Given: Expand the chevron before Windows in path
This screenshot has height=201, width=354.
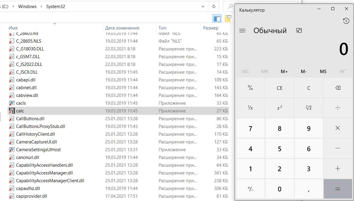Looking at the screenshot, I should point(13,6).
